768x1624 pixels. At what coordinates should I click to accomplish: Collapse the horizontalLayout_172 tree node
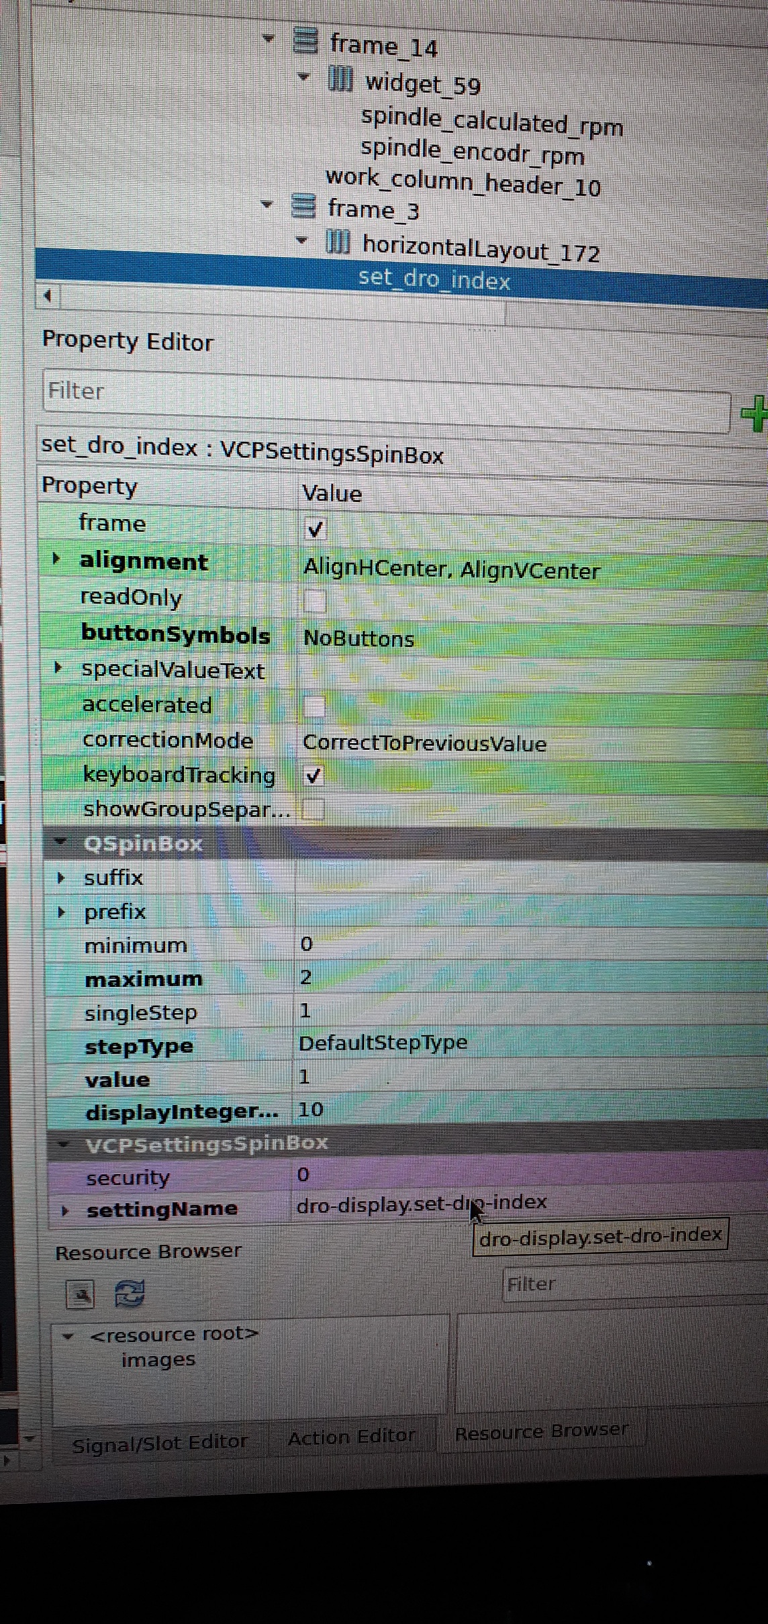(301, 240)
